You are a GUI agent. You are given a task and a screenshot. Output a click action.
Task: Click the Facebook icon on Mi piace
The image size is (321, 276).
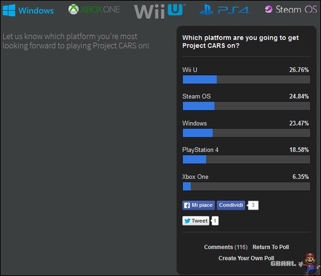click(187, 205)
